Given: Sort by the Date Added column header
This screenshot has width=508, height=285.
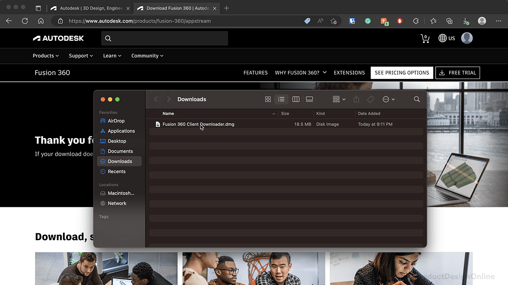Looking at the screenshot, I should point(389,114).
